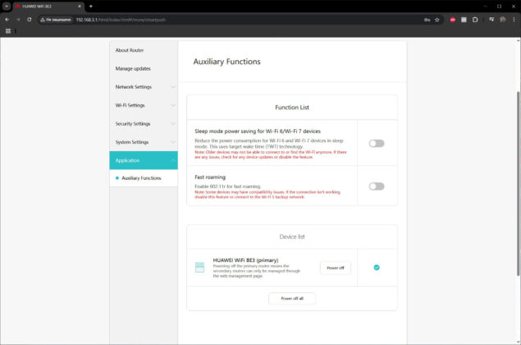
Task: Switch to HUAWEI WiFi BE3 tab
Action: coord(47,7)
